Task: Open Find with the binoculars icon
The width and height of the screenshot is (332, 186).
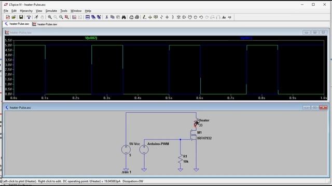Action: point(124,17)
